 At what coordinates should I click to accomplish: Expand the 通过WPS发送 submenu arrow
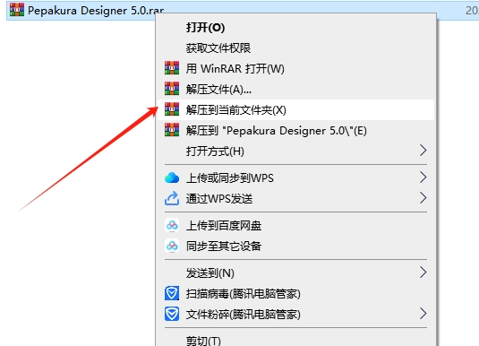point(423,198)
